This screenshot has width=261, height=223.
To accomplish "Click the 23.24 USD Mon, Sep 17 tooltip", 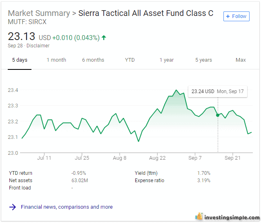I will (x=218, y=91).
